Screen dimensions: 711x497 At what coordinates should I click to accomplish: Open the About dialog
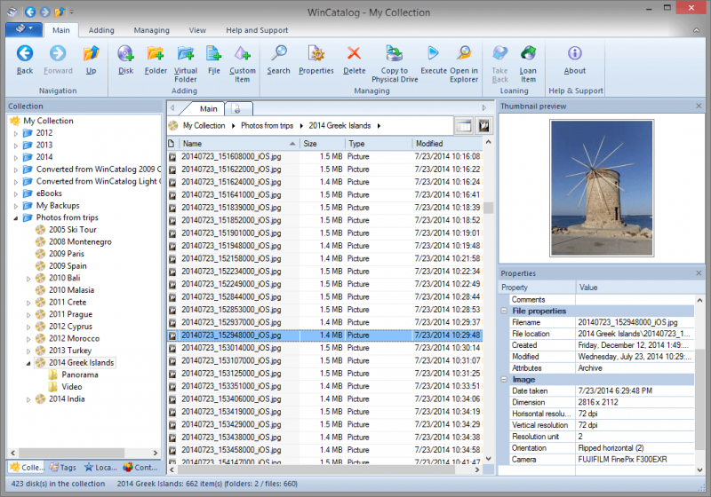[x=574, y=59]
